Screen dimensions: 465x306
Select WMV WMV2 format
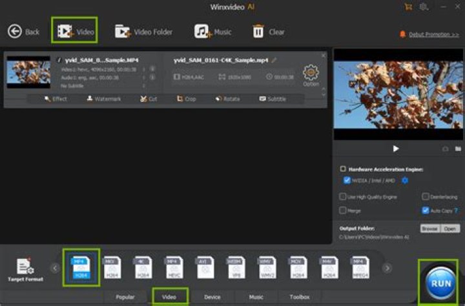click(267, 267)
